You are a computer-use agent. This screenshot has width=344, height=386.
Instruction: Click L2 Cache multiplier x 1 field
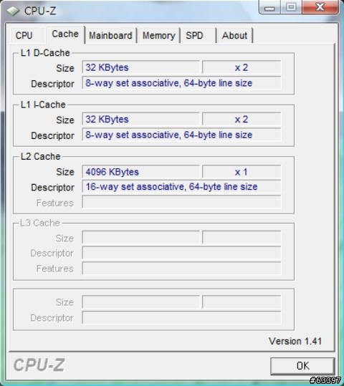pyautogui.click(x=242, y=172)
